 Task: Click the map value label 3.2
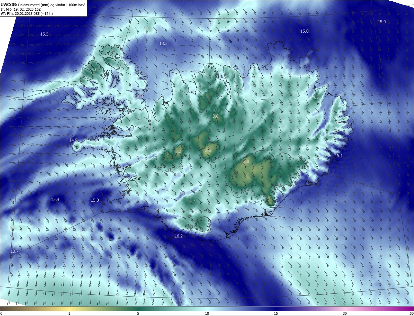[x=178, y=151]
